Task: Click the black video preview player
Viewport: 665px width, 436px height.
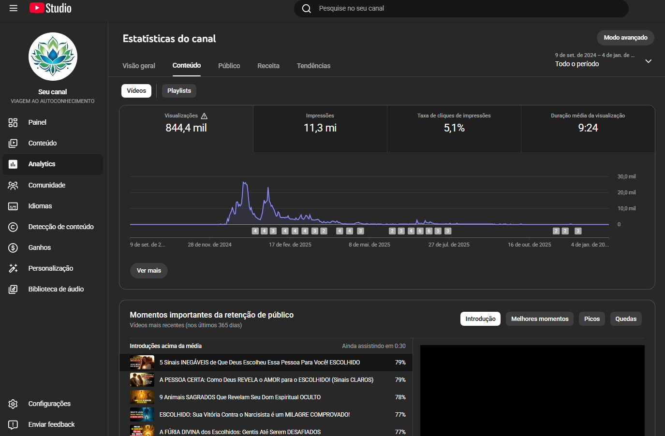Action: click(532, 391)
